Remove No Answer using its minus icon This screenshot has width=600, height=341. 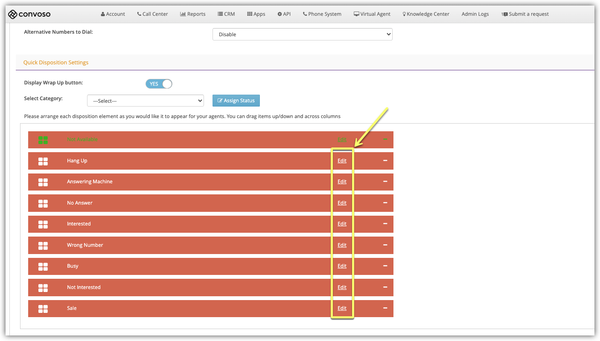pyautogui.click(x=385, y=203)
